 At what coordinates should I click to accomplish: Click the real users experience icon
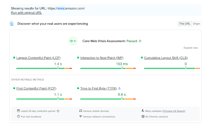pyautogui.click(x=12, y=24)
